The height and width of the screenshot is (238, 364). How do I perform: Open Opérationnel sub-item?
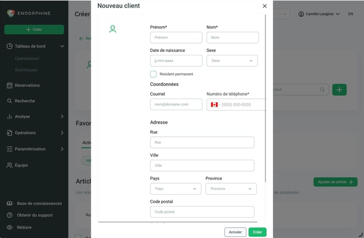pos(27,59)
